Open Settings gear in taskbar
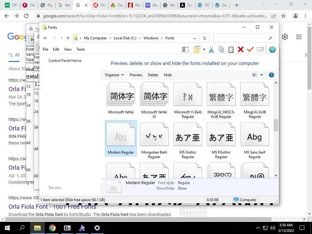The image size is (312, 234). [97, 228]
